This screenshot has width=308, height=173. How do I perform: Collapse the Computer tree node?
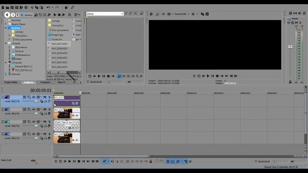[5, 62]
